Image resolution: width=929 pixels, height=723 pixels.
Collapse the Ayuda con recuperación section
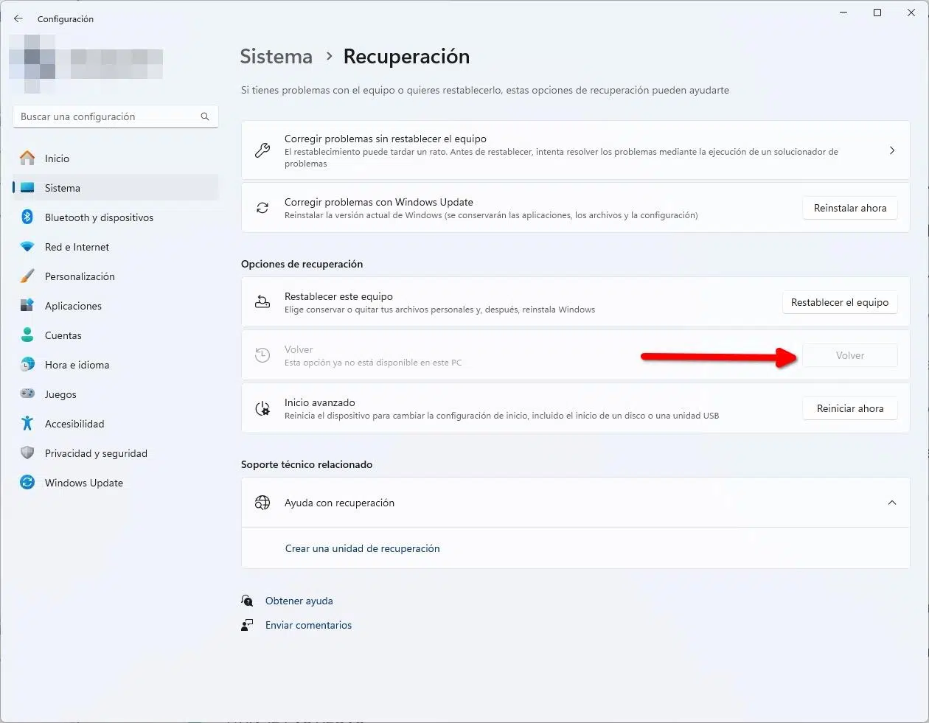pyautogui.click(x=891, y=503)
